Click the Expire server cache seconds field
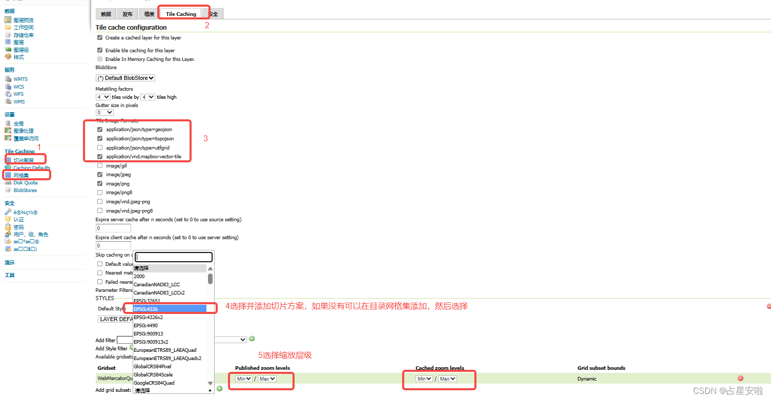The height and width of the screenshot is (400, 771). 113,228
